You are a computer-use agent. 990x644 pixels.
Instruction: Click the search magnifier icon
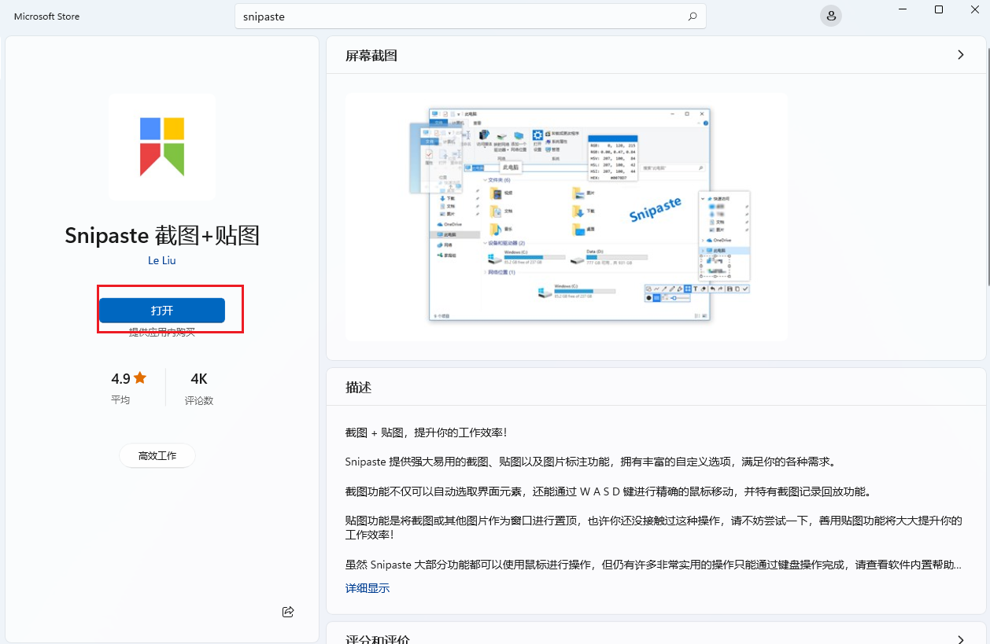693,17
